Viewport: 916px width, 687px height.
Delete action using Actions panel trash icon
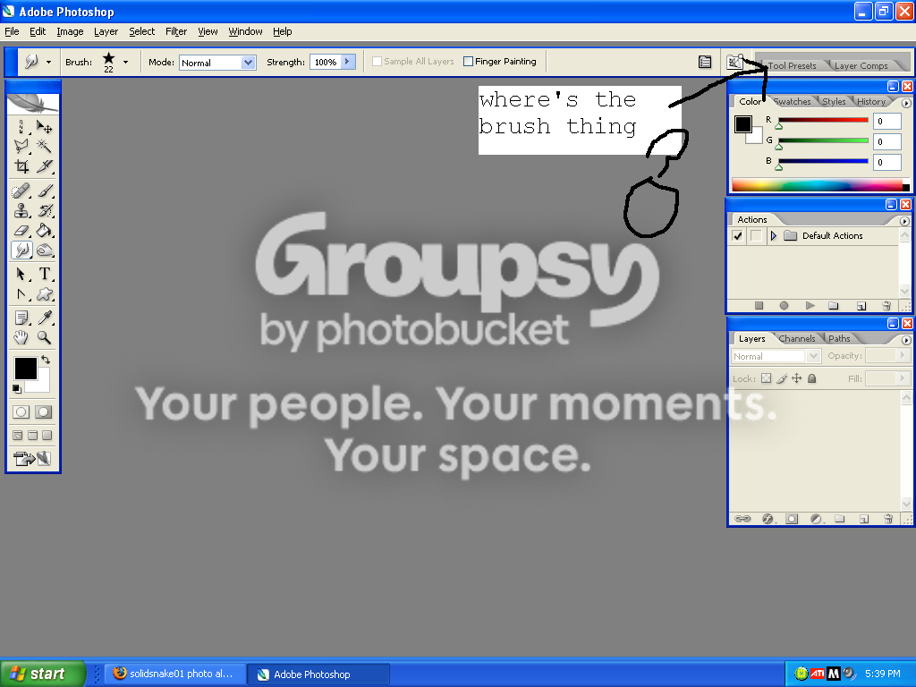click(886, 306)
